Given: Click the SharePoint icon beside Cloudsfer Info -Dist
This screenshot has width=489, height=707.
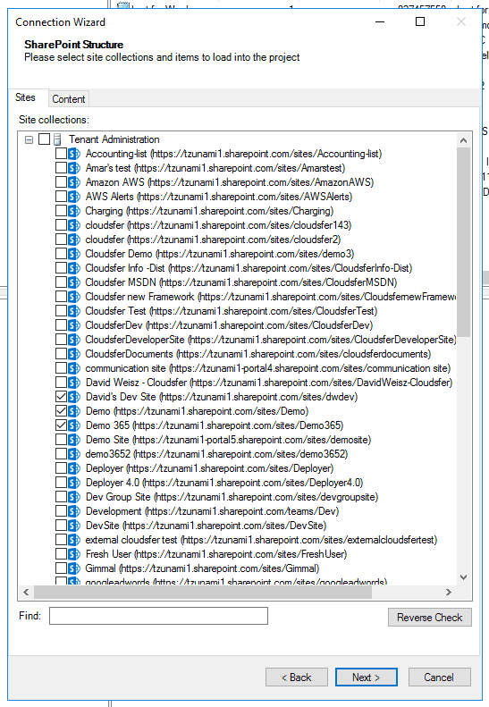Looking at the screenshot, I should point(74,268).
